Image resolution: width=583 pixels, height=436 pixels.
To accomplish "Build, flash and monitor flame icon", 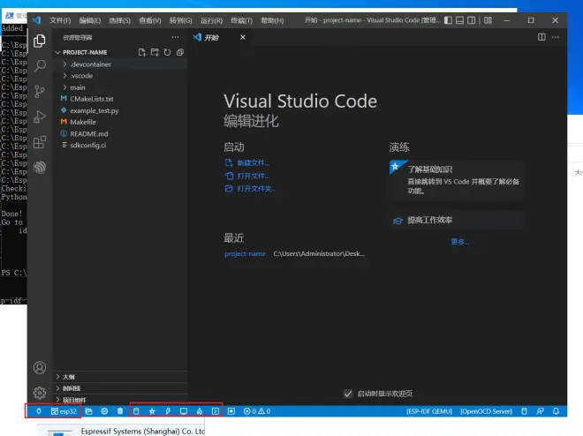I will coord(200,411).
